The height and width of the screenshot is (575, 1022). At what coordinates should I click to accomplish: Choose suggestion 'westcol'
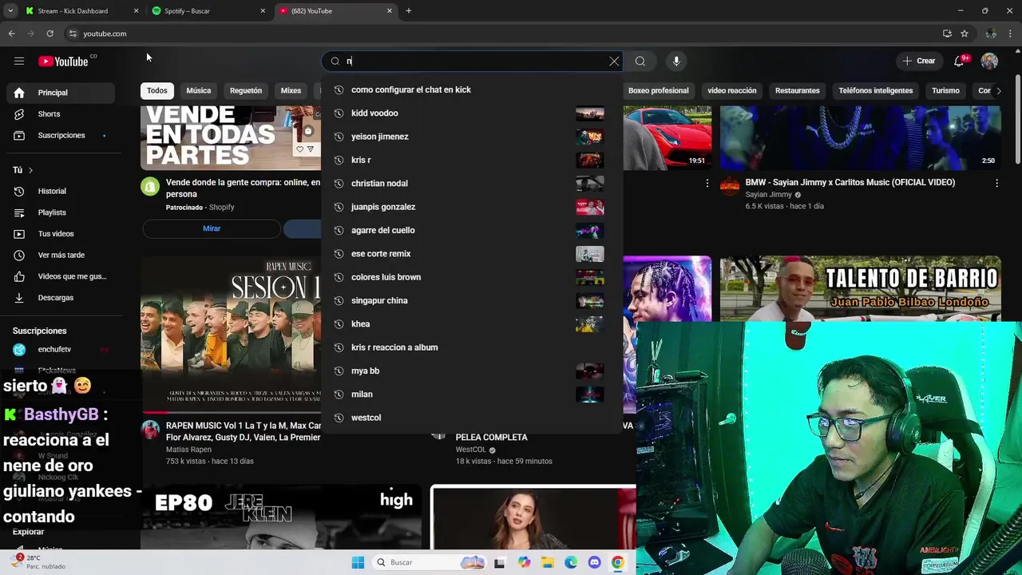tap(472, 418)
